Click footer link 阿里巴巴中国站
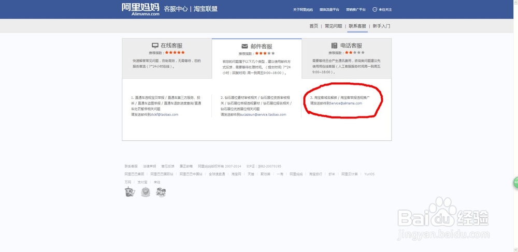The image size is (518, 252). [x=191, y=174]
